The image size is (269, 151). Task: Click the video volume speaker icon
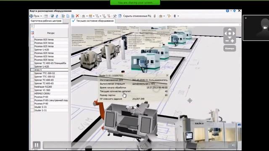click(x=233, y=145)
